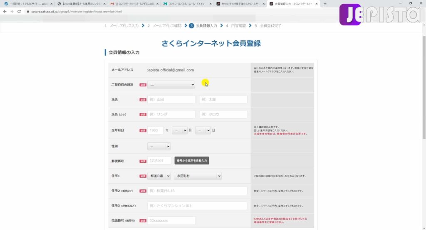Click the page vertical scrollbar
This screenshot has width=426, height=230.
pos(424,88)
